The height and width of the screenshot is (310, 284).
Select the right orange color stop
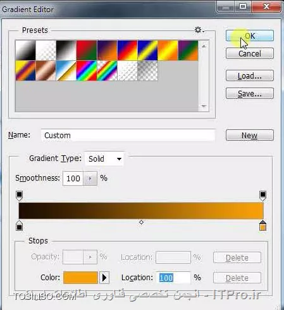[x=262, y=225]
